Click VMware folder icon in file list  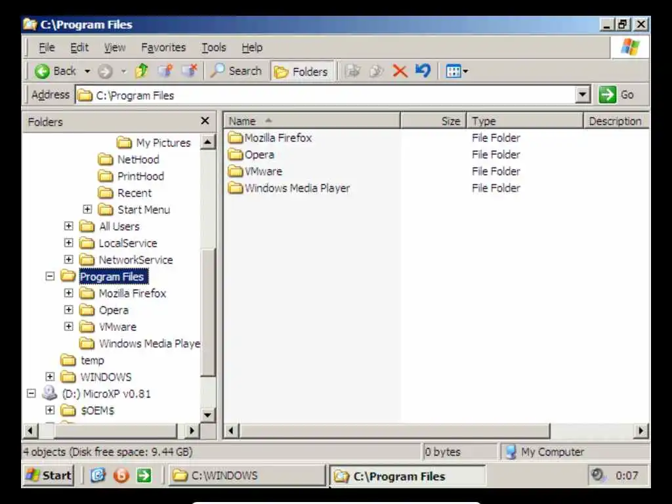click(236, 171)
